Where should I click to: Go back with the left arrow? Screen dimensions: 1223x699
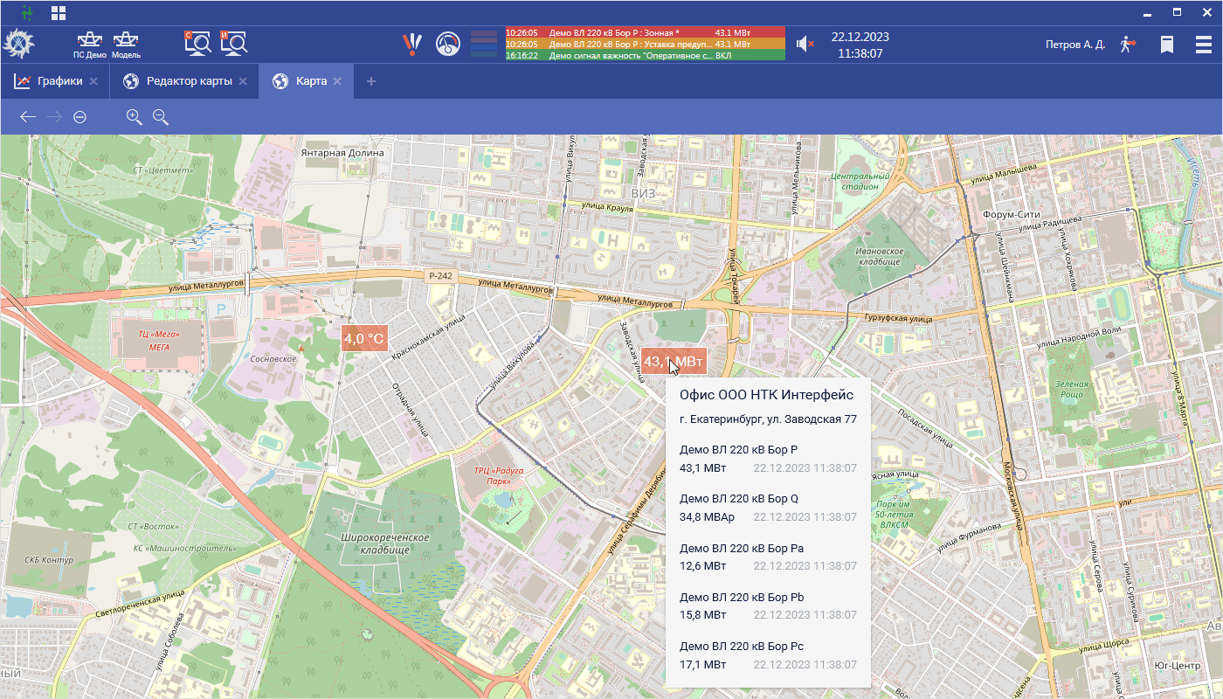(x=28, y=116)
